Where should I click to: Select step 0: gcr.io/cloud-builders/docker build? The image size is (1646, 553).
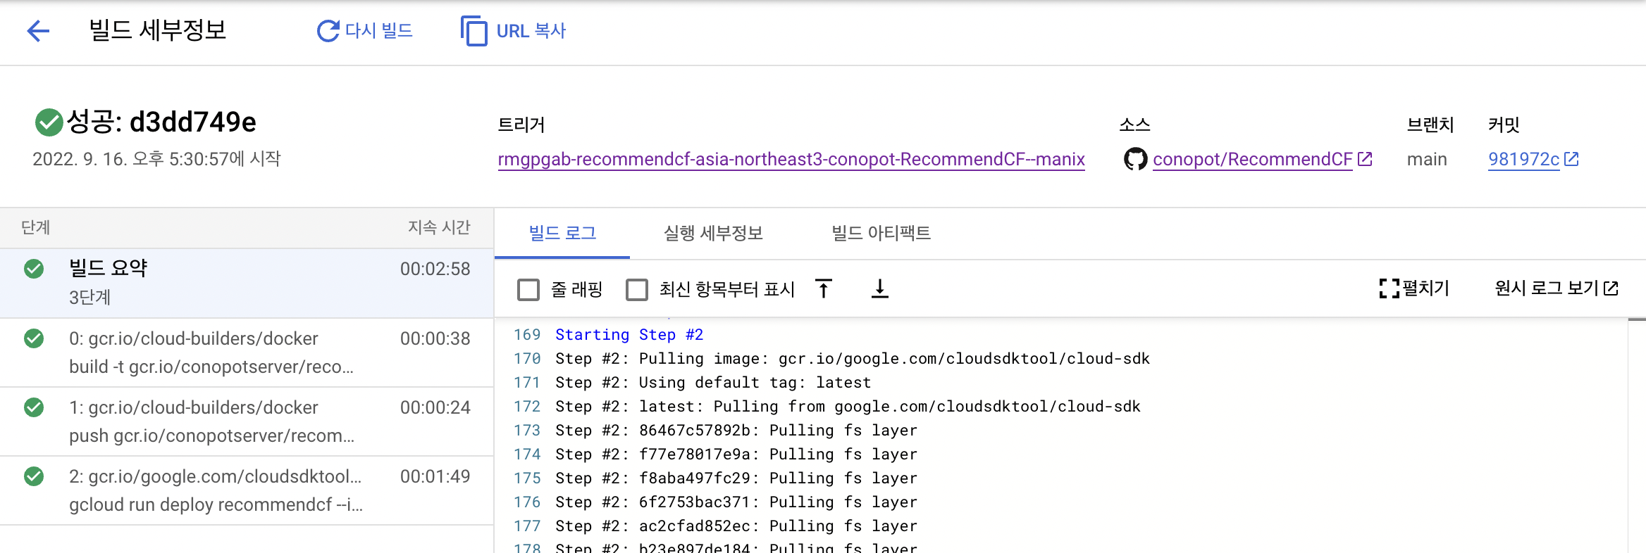point(247,352)
